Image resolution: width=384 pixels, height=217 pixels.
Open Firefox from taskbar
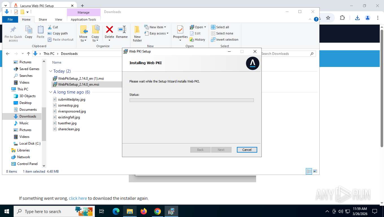[144, 211]
